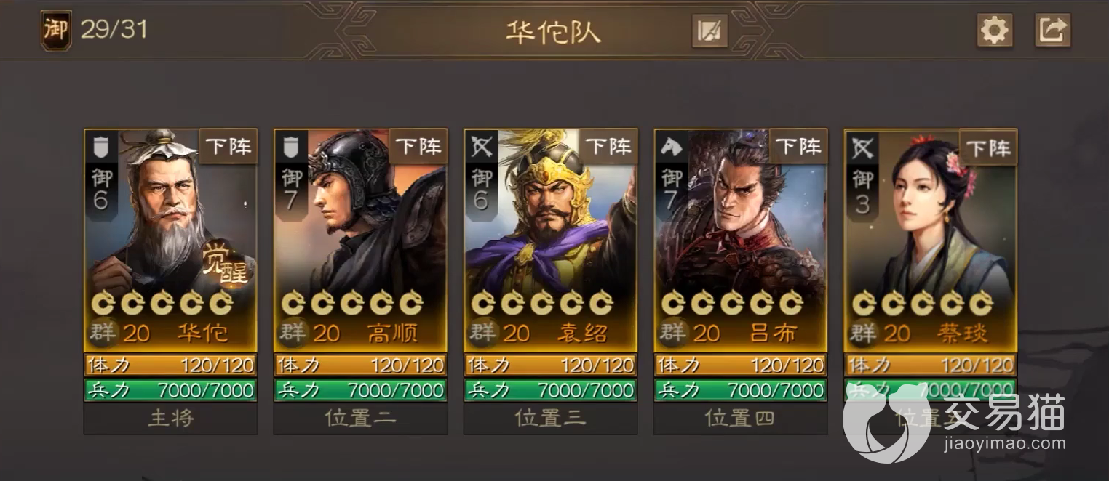Click 下阵 on the 袁绍 card

tap(608, 147)
